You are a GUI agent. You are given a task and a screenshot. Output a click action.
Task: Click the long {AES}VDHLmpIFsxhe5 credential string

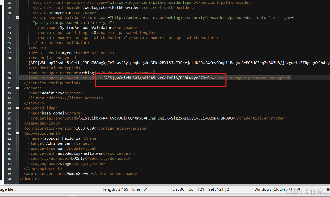pyautogui.click(x=179, y=63)
